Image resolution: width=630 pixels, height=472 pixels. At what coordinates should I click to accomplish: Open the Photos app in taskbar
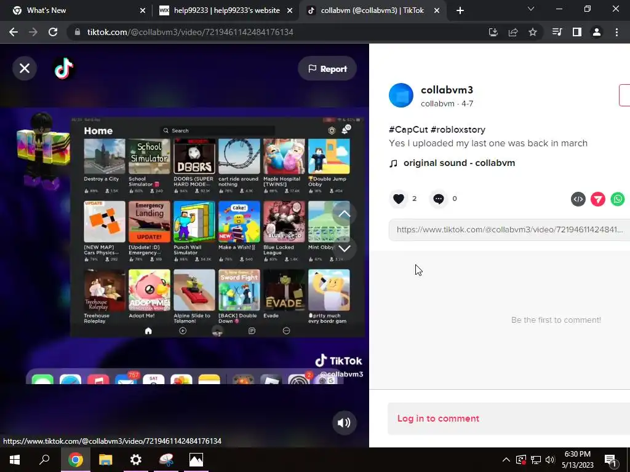pos(196,460)
